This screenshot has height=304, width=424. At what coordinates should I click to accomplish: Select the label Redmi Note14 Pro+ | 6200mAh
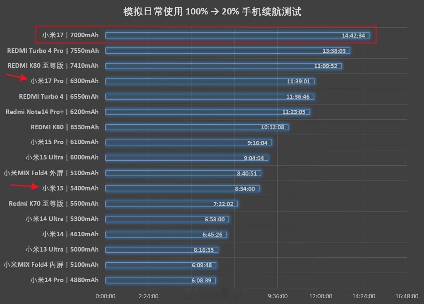[52, 112]
